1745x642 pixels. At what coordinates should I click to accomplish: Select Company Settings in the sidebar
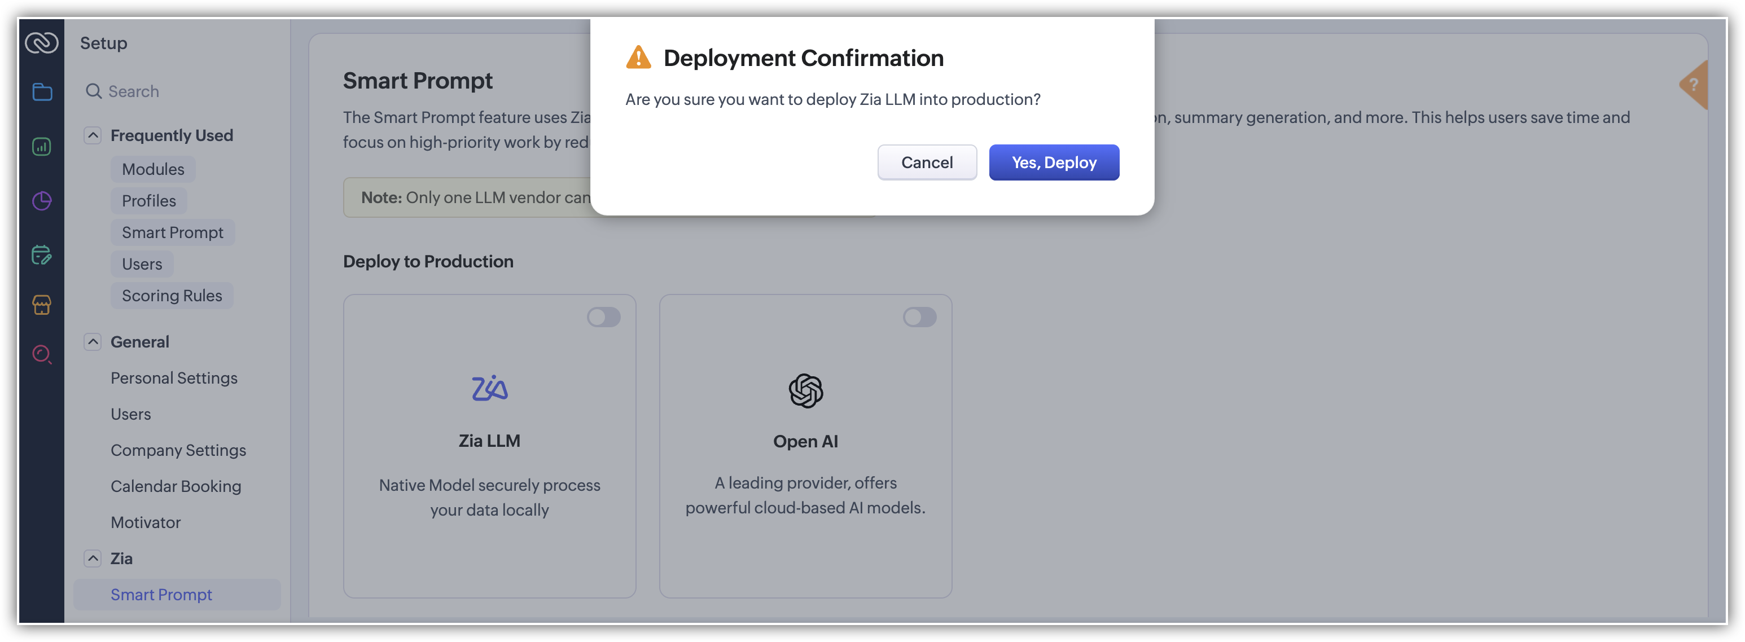tap(178, 450)
